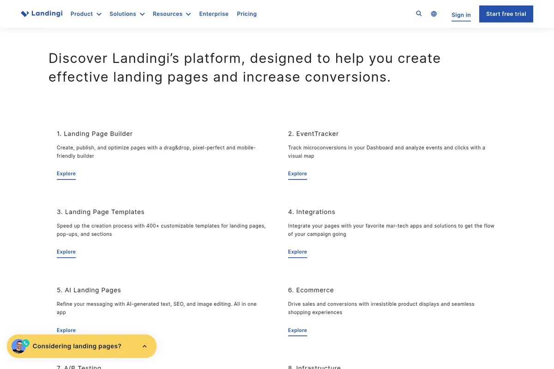The width and height of the screenshot is (554, 369).
Task: Open the Pricing page
Action: coord(247,14)
